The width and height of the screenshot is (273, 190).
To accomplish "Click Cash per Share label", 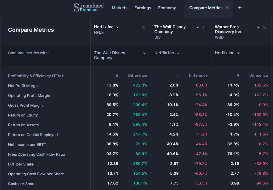I will click(x=22, y=184).
